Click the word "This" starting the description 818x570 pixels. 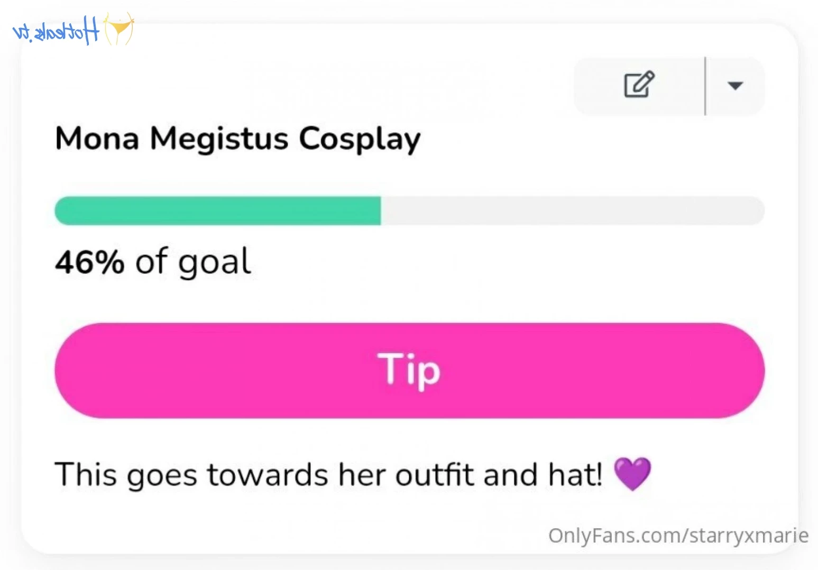86,474
